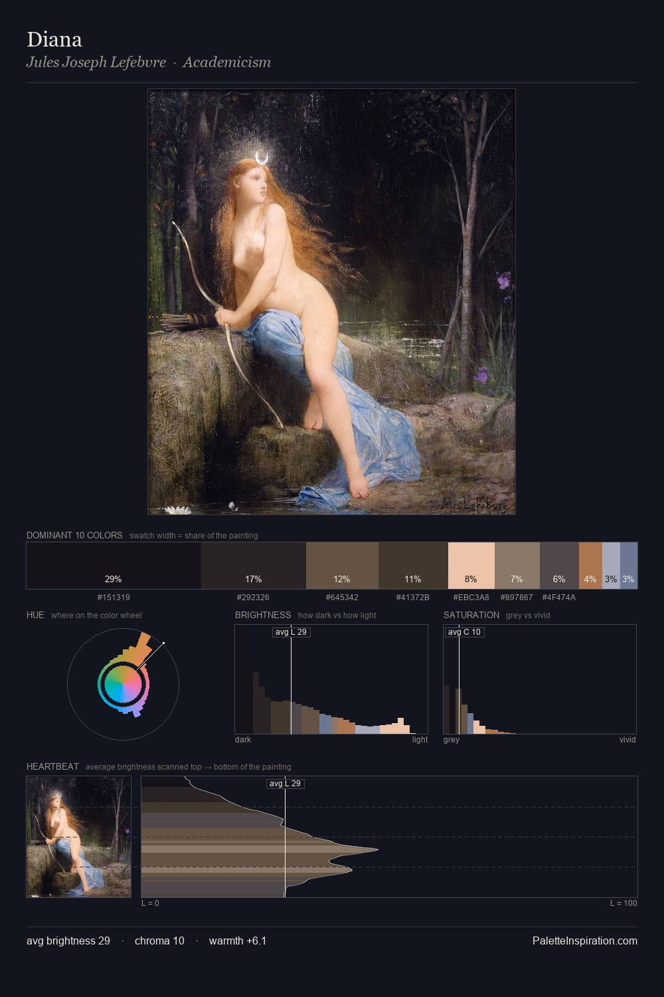This screenshot has width=664, height=997.
Task: Click the heartbeat brightness profile chart
Action: (x=389, y=837)
